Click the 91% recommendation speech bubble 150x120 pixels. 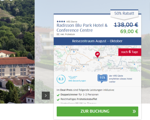pyautogui.click(x=102, y=79)
